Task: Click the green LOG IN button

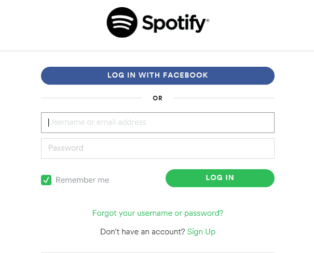Action: [x=220, y=178]
